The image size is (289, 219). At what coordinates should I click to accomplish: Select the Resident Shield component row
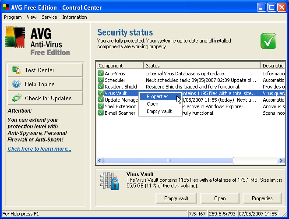click(x=191, y=86)
